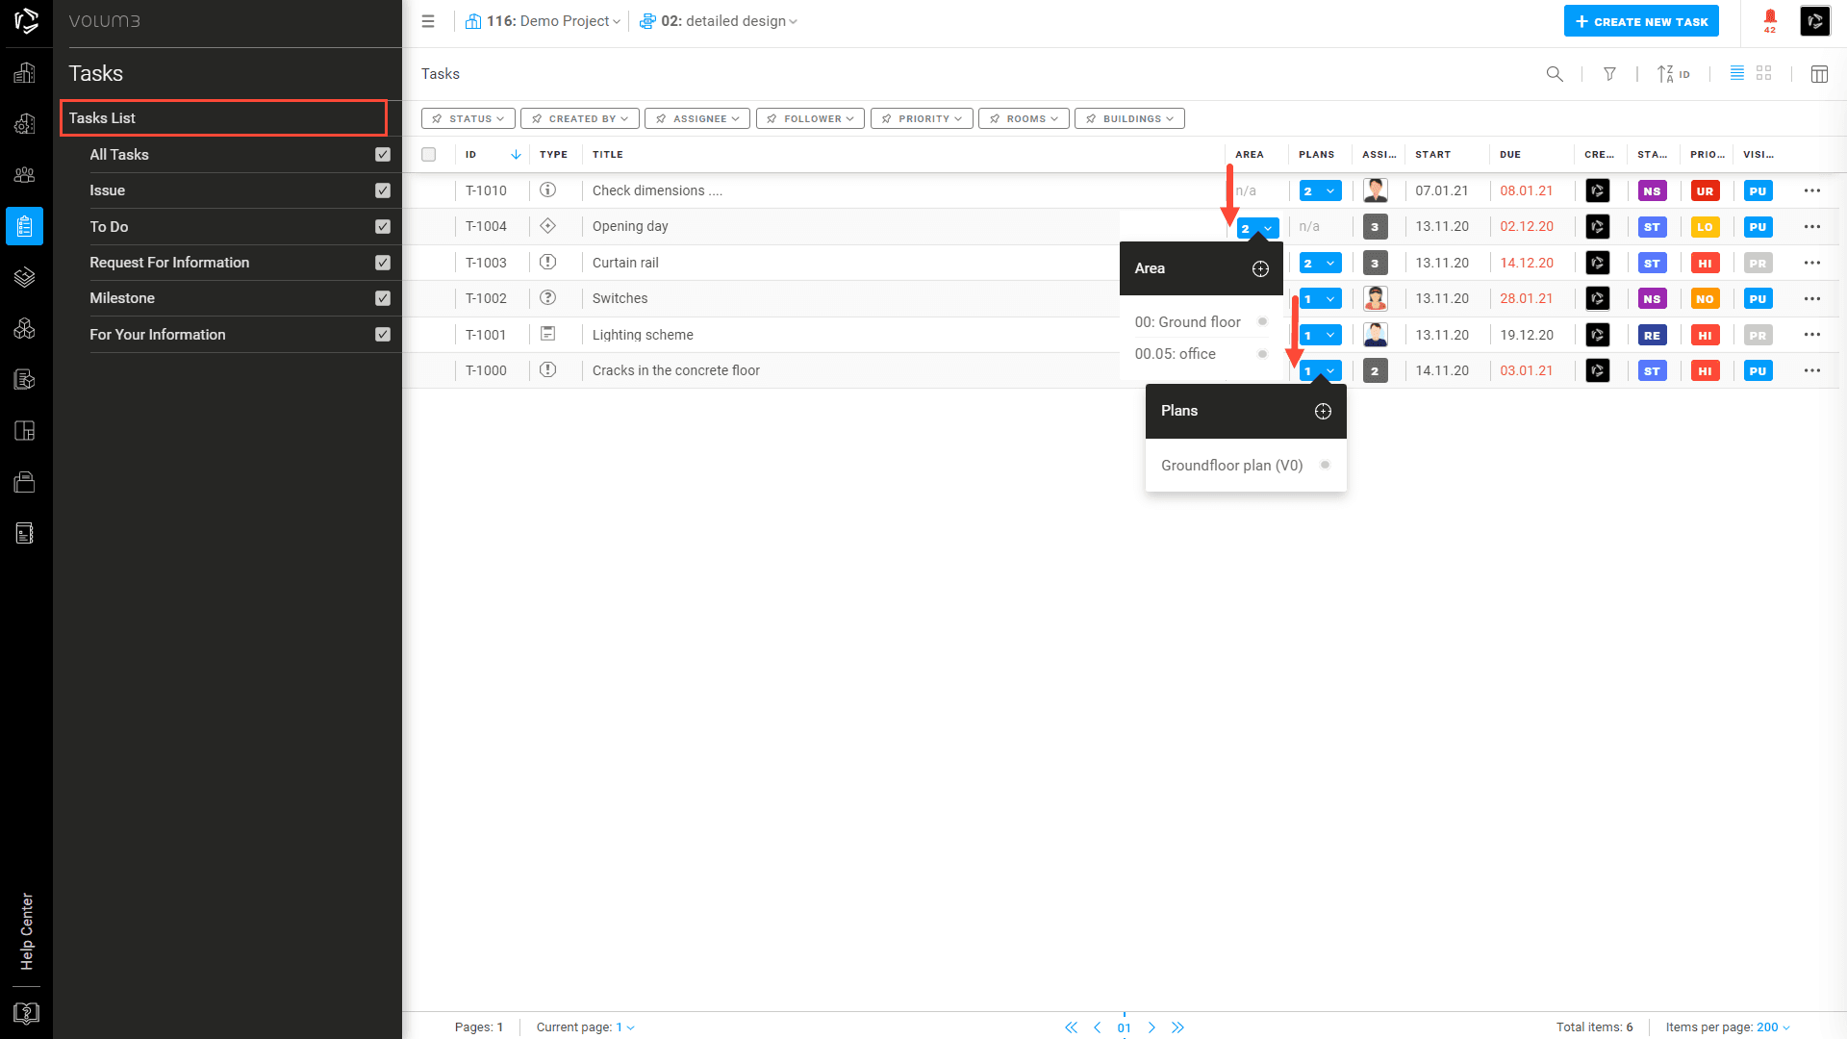Image resolution: width=1847 pixels, height=1039 pixels.
Task: Toggle the Milestone checkbox
Action: coord(383,298)
